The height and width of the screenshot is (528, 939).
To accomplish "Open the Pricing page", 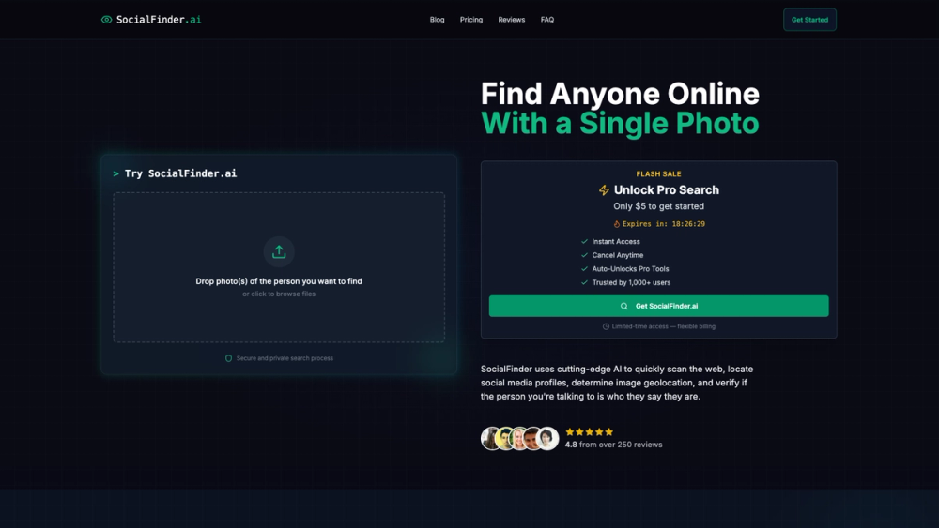I will click(x=471, y=20).
